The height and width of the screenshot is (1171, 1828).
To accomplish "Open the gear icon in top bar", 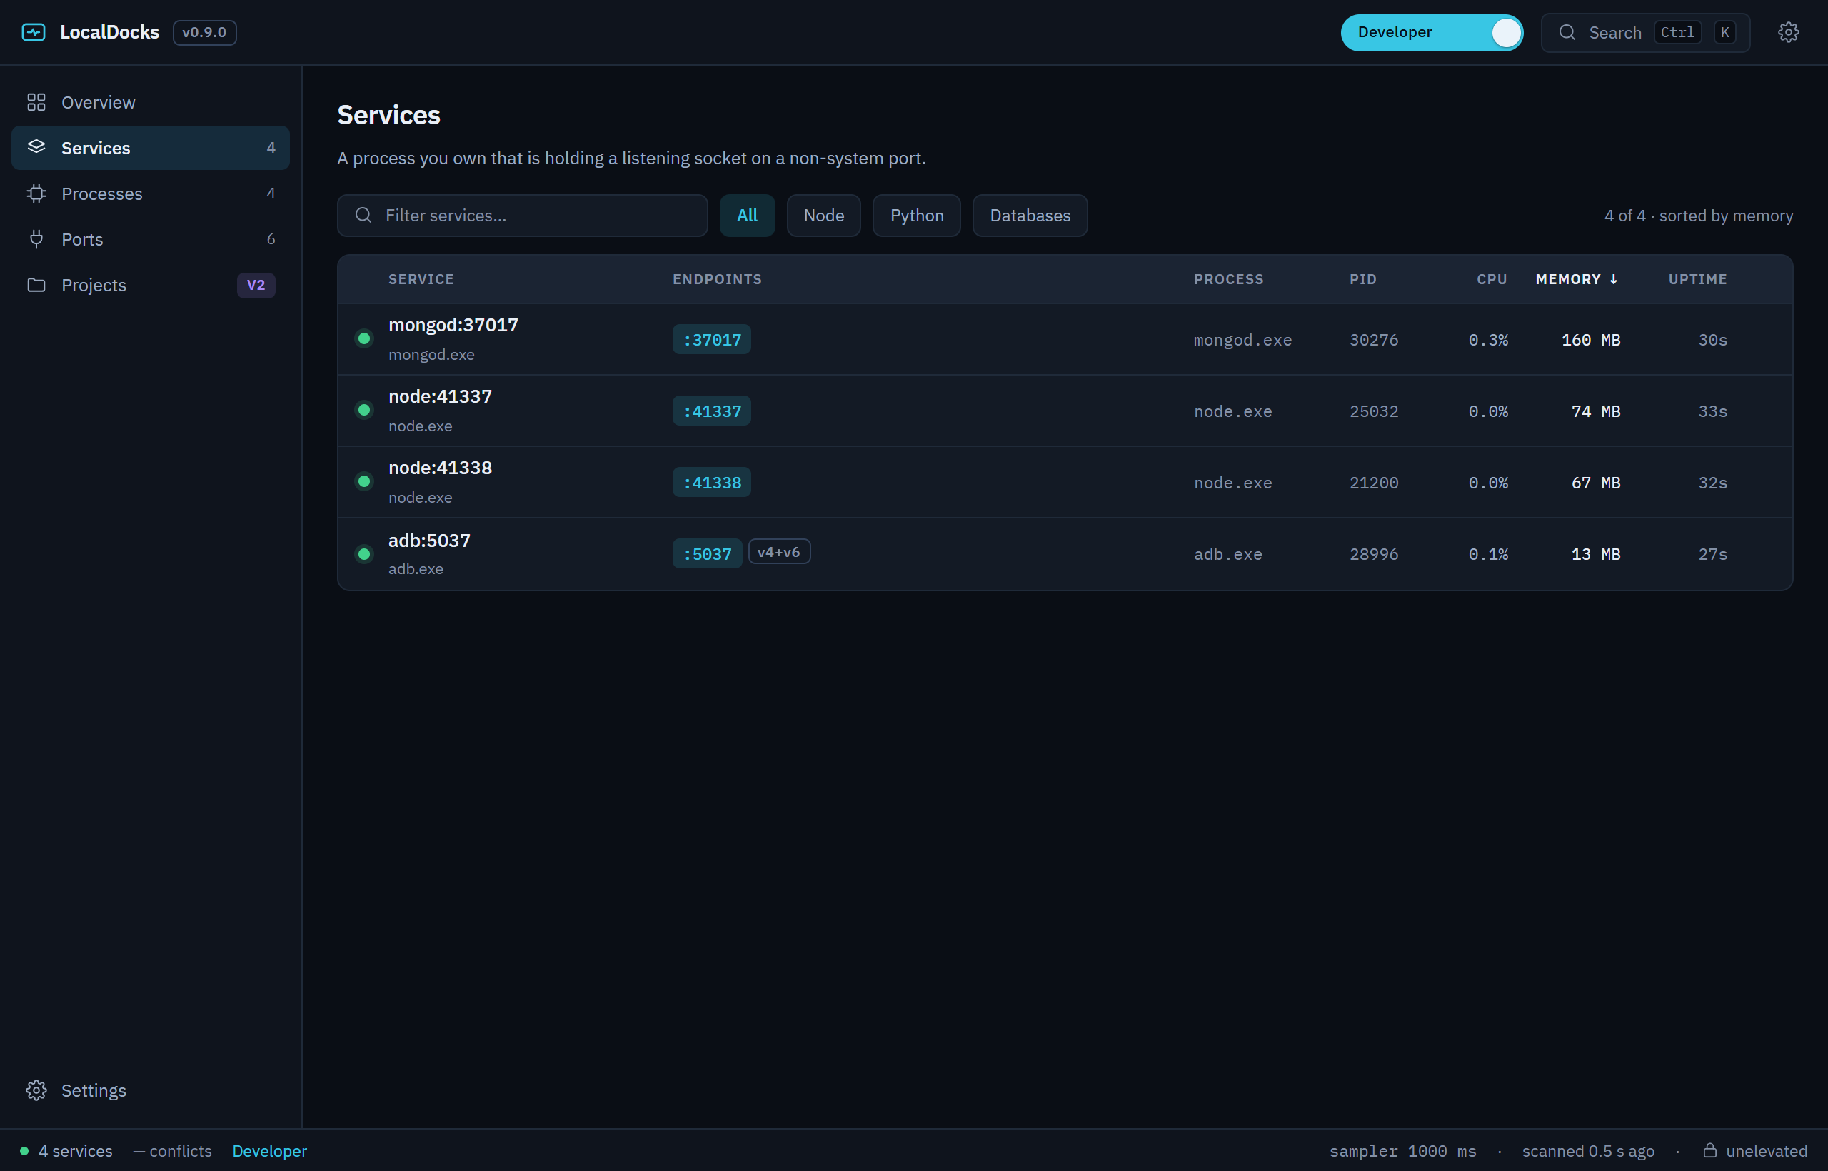I will [1788, 32].
